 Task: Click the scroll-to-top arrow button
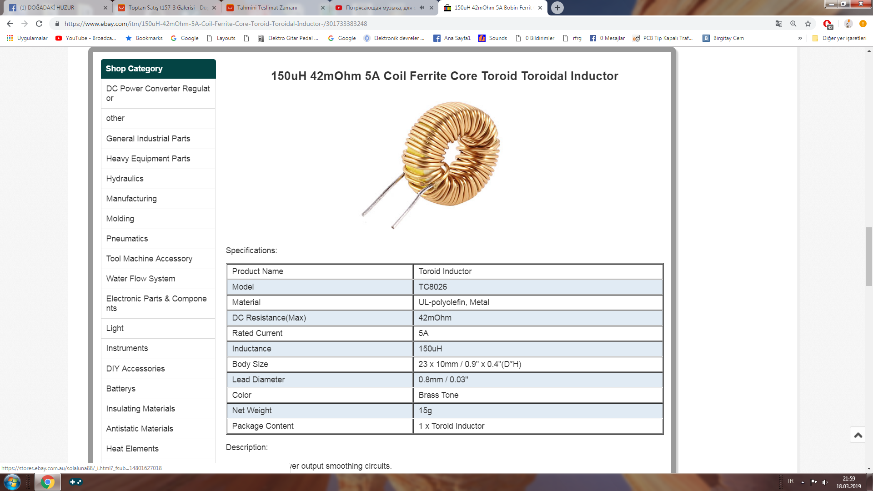click(x=858, y=435)
